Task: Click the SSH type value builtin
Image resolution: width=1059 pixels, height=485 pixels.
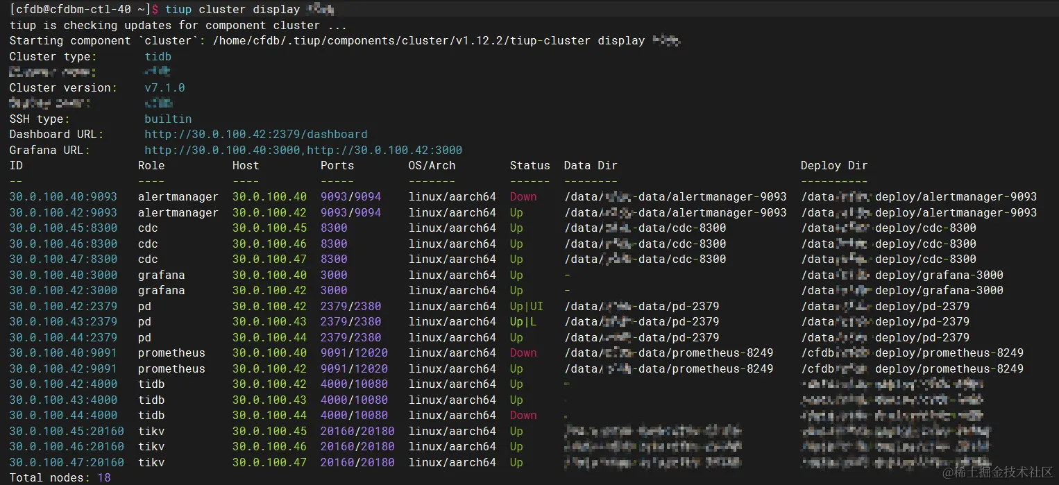Action: tap(168, 119)
